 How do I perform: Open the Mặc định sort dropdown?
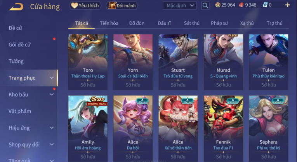click(x=180, y=5)
